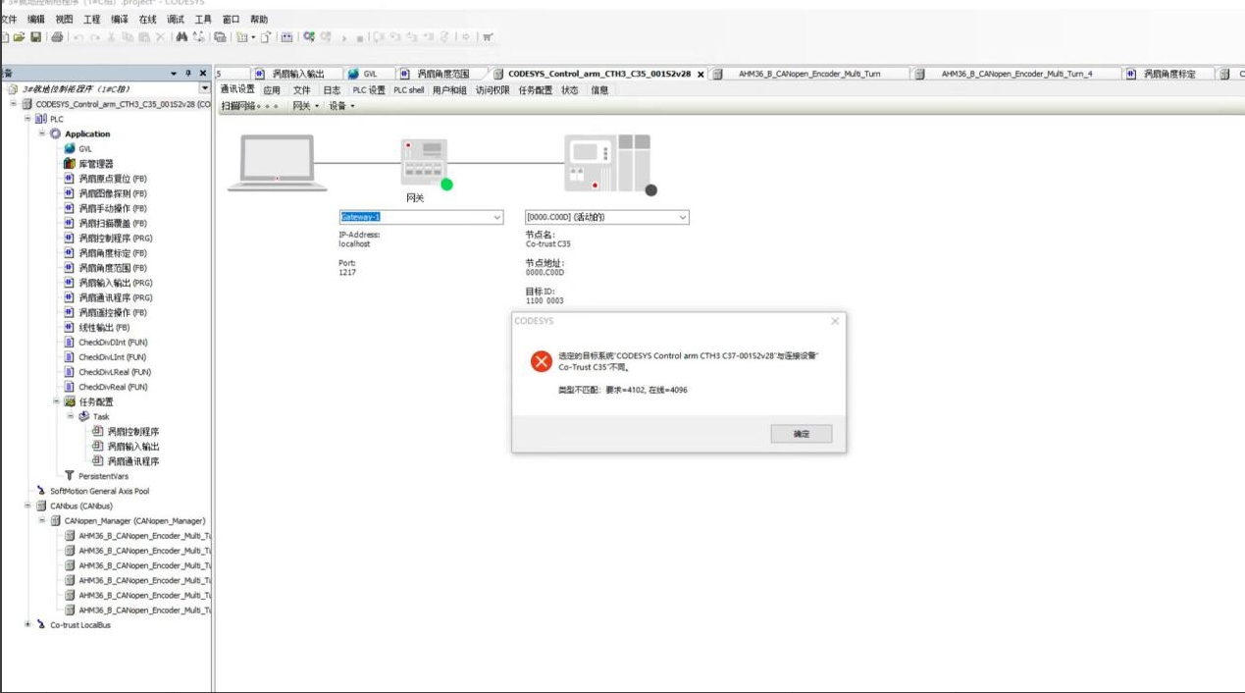Click 扫描网络 scan network button
Screen dimensions: 1245x693
[x=249, y=106]
